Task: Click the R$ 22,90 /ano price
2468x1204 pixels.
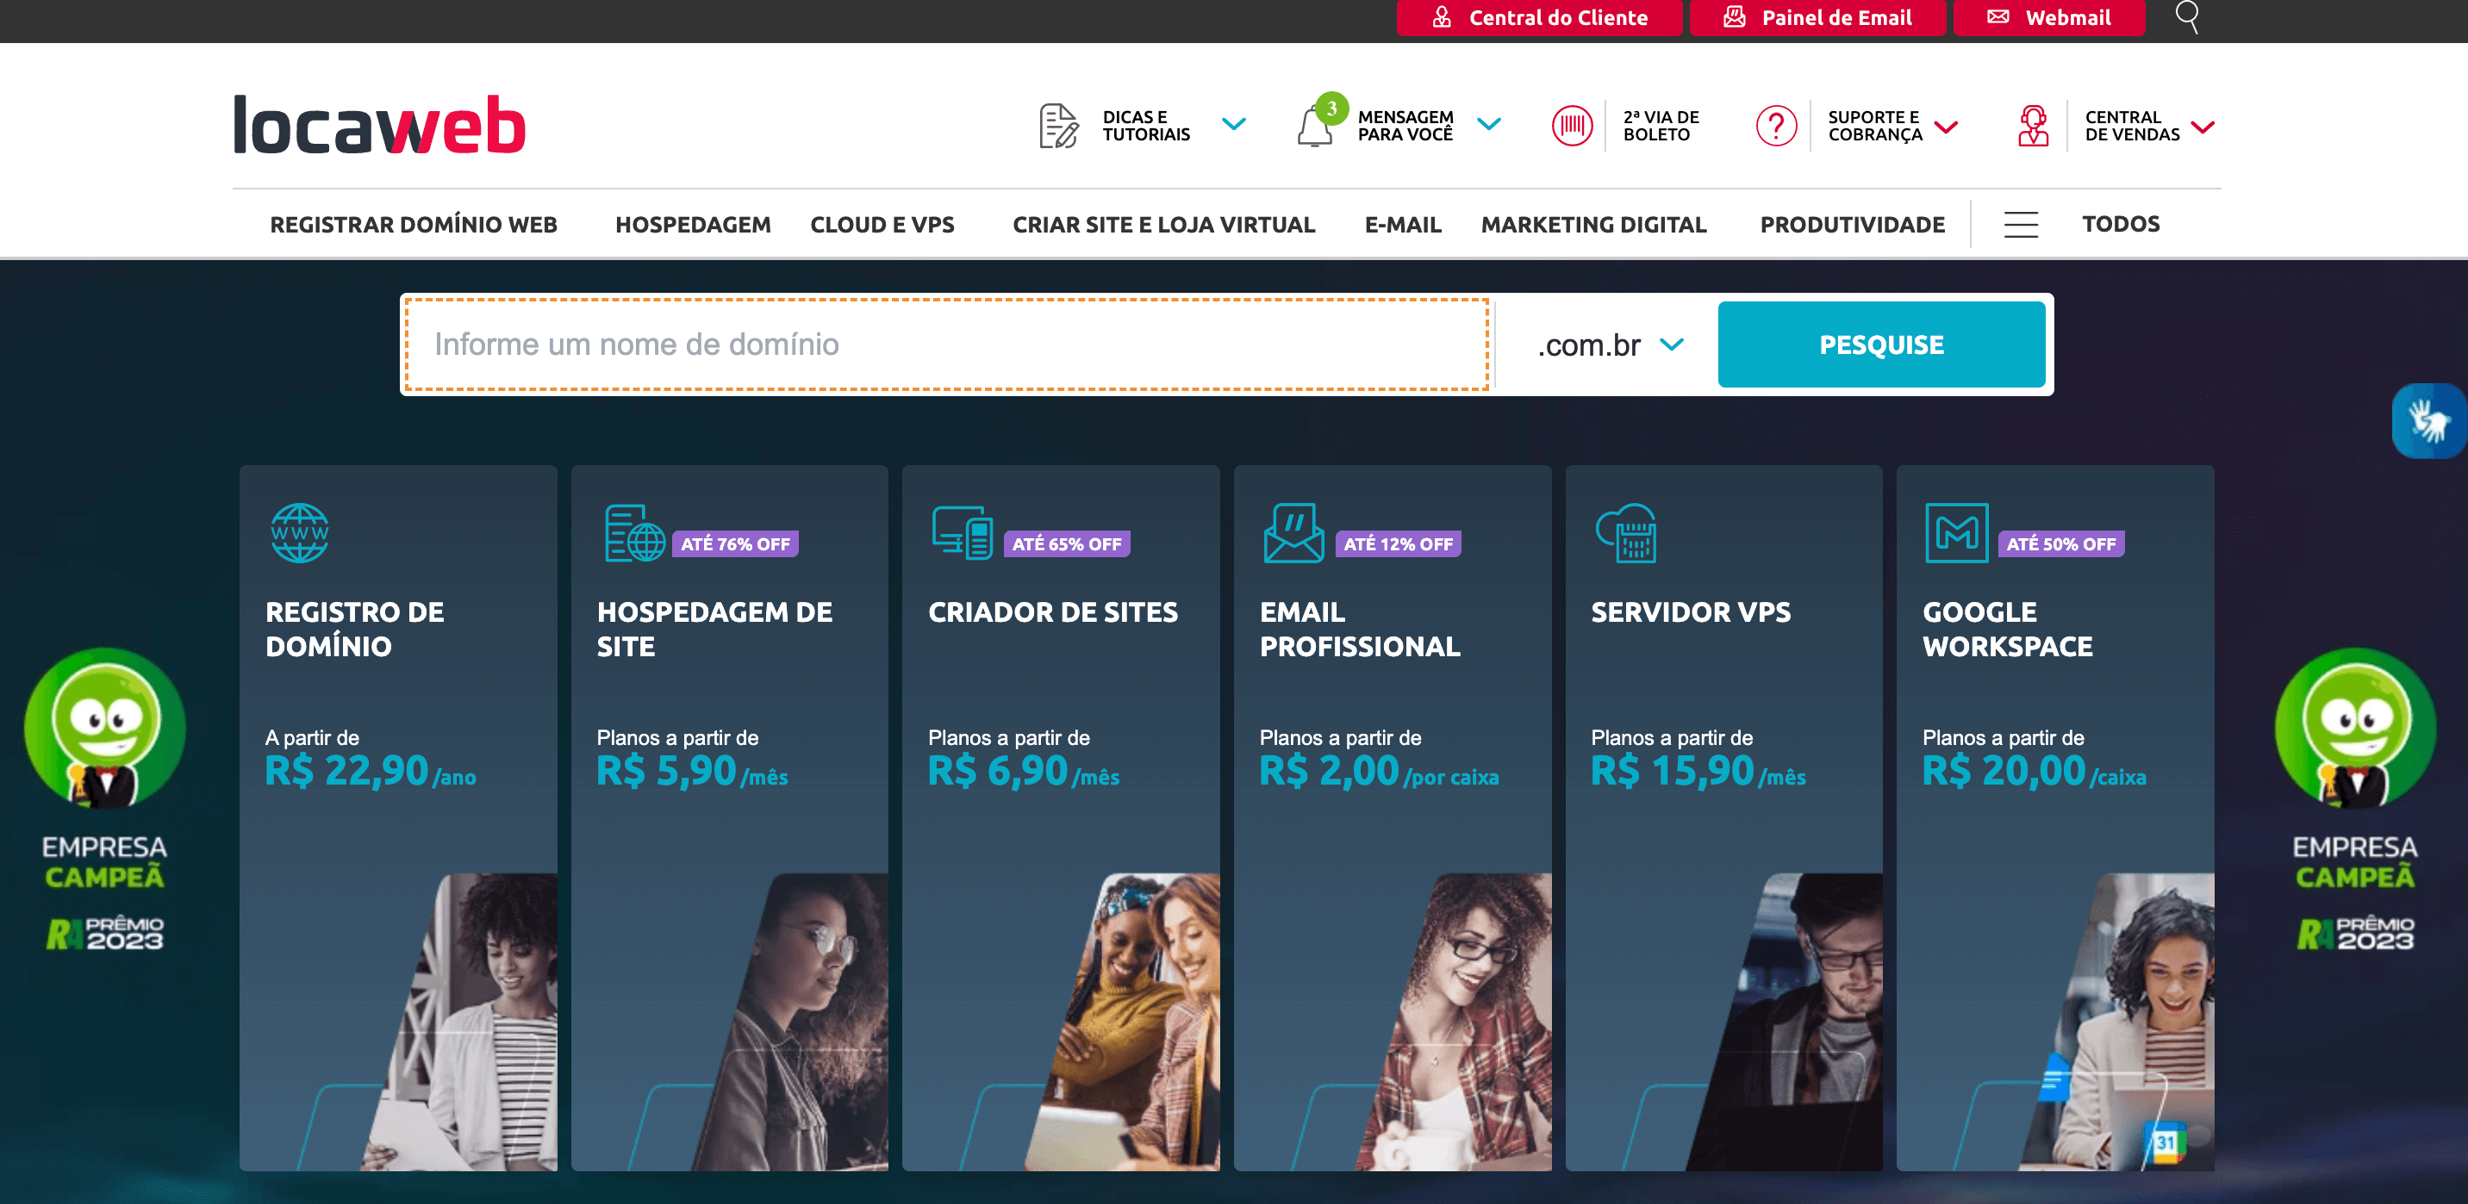Action: (x=371, y=771)
